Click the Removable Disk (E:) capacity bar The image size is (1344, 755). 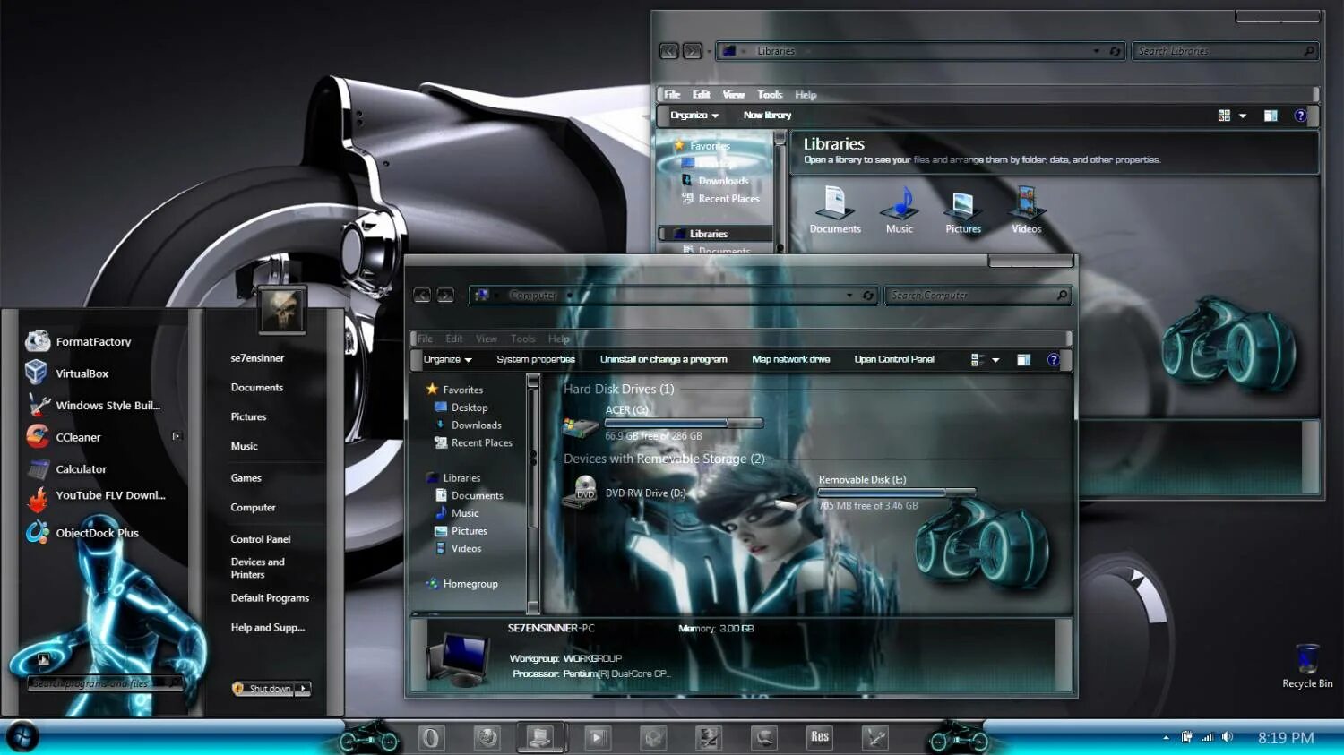[x=897, y=493]
